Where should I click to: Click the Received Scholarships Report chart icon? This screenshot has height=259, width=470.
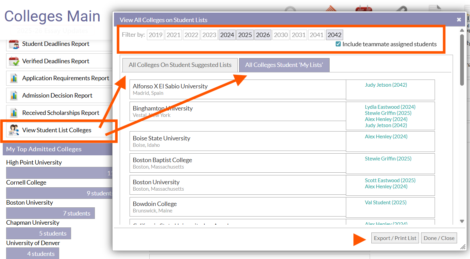click(14, 113)
